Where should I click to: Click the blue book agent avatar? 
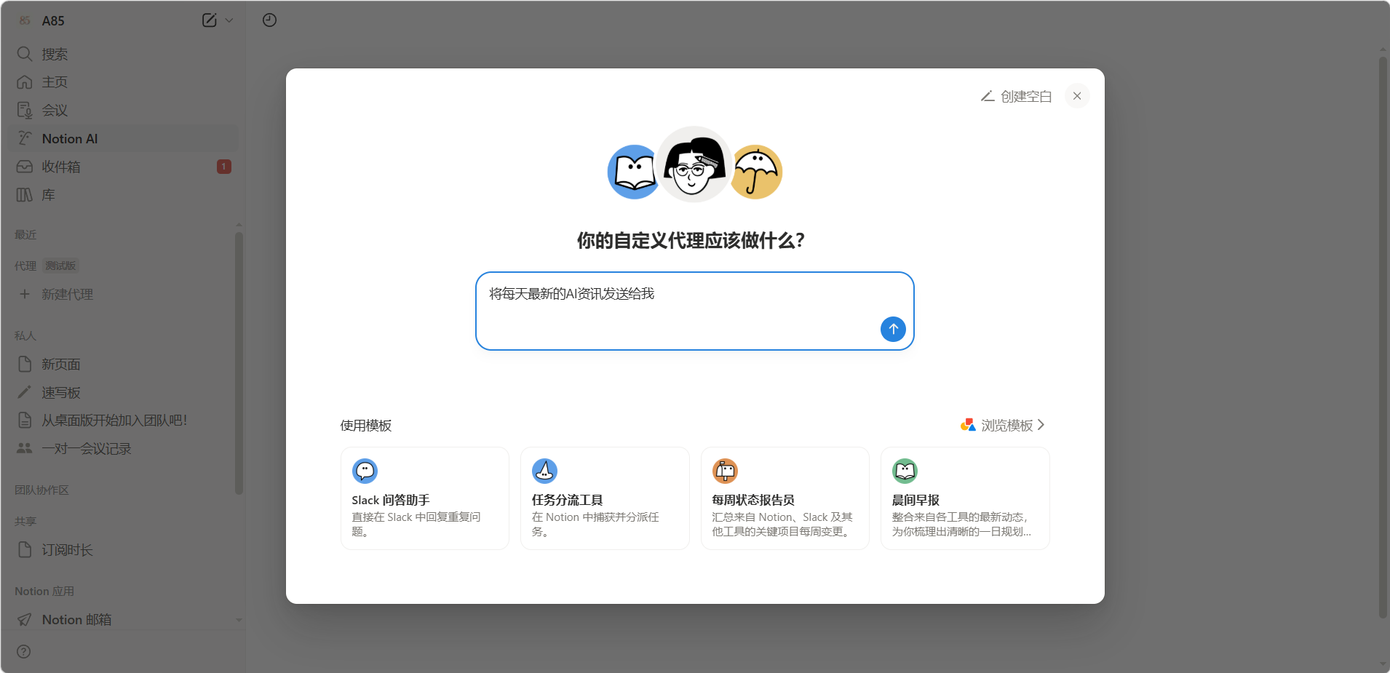point(632,172)
